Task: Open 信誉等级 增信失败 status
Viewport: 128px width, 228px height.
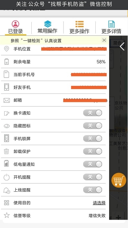Action: coord(97,215)
